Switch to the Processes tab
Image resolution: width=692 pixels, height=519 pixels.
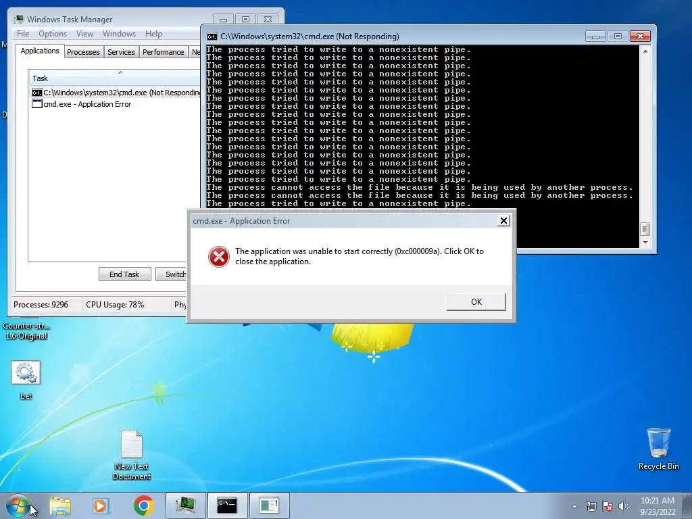[83, 52]
